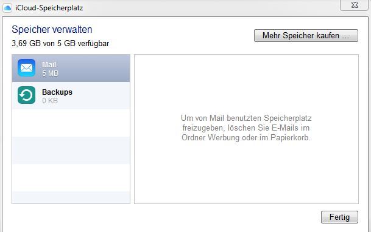Close the iCloud-Speicherplatz window
Screen dimensions: 371x232
point(355,5)
